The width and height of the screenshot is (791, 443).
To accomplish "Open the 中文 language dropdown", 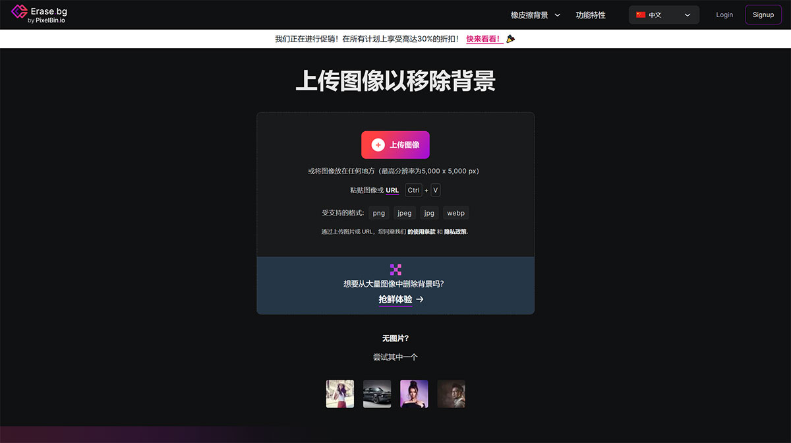I will coord(664,15).
